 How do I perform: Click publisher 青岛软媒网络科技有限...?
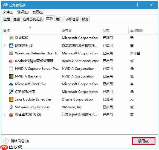tap(80, 46)
